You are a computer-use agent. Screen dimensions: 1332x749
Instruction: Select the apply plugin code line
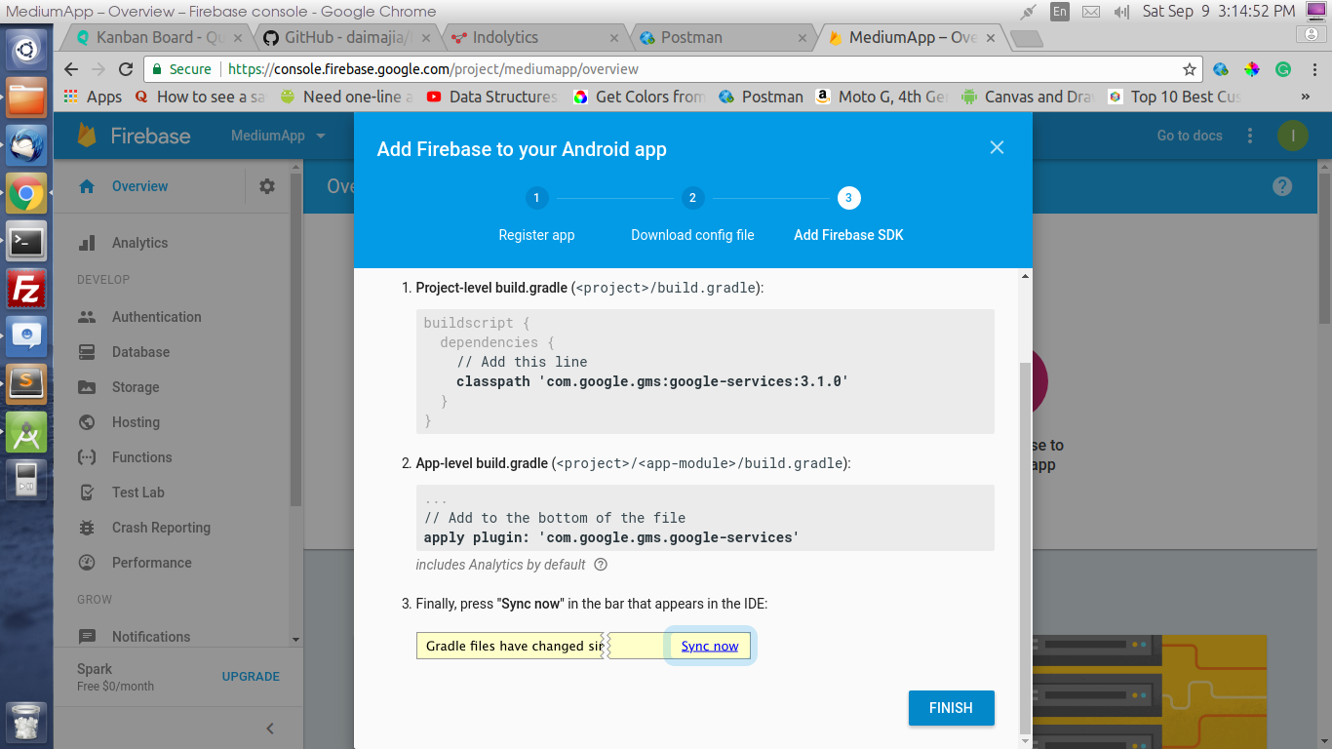click(610, 537)
